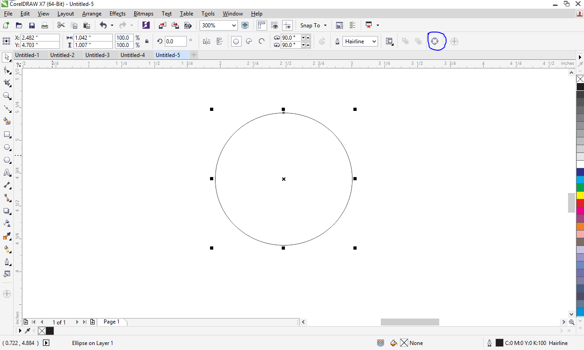Click the rotation angle input field

click(175, 42)
